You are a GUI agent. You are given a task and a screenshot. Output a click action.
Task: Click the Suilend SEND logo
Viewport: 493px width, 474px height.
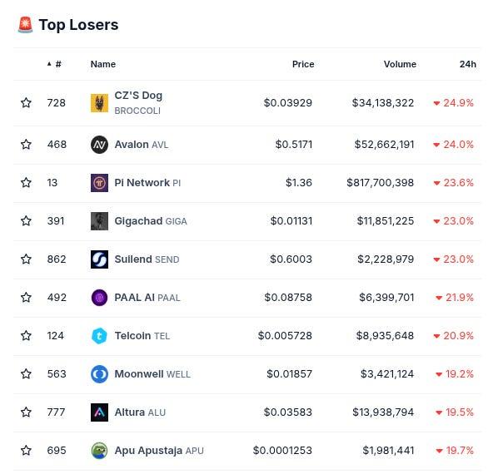(99, 259)
